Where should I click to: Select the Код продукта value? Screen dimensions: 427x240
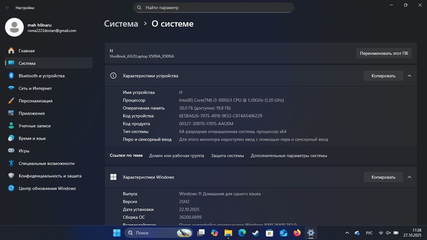tap(206, 124)
